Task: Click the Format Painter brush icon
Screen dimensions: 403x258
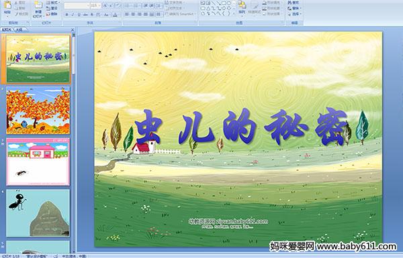Action: [17, 14]
